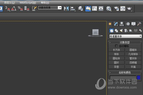Open the Material Editor

pyautogui.click(x=109, y=9)
